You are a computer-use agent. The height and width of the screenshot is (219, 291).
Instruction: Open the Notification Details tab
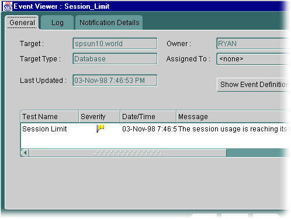coord(109,23)
